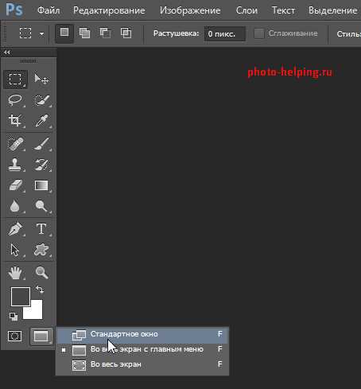
Task: Toggle Quick Mask mode icon
Action: tap(15, 336)
